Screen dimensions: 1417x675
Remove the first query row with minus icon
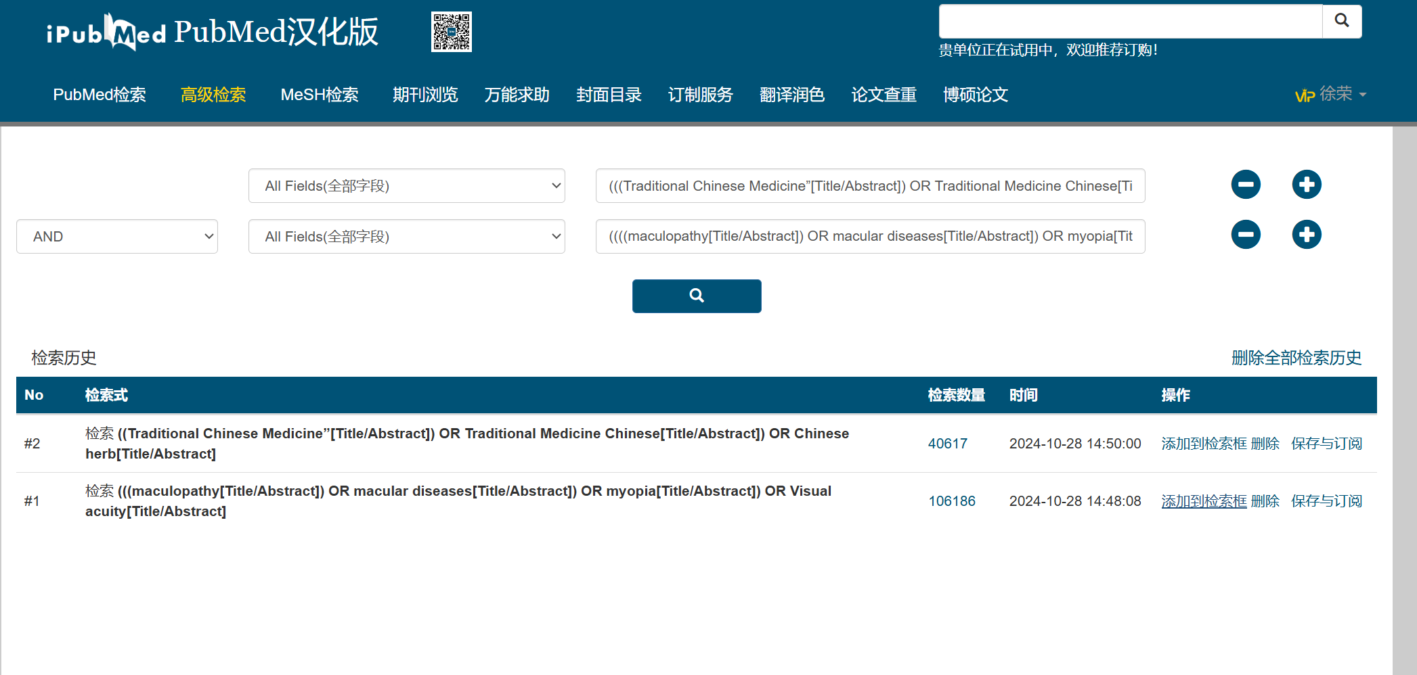[1246, 185]
